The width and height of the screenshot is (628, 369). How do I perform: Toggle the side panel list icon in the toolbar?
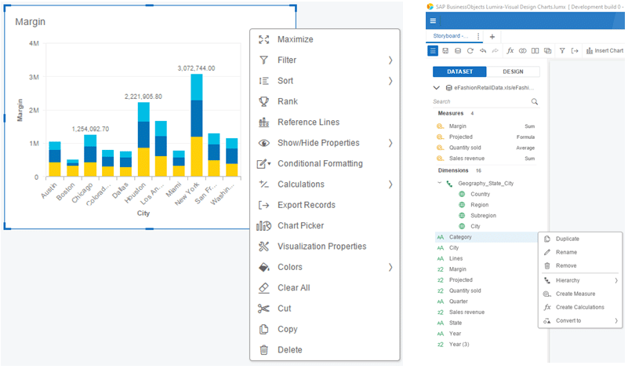433,51
